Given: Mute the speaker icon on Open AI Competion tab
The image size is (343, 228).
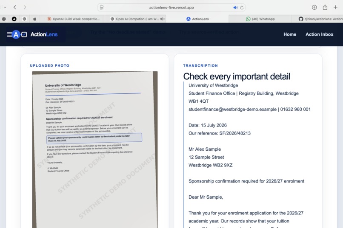Looking at the screenshot, I should (x=162, y=19).
